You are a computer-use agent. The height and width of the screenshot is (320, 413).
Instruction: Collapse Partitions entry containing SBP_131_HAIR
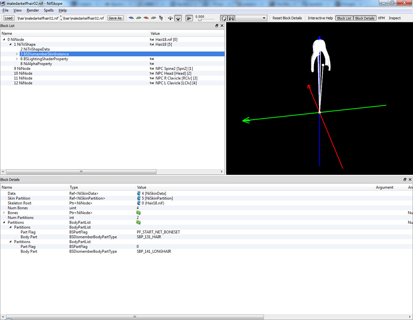[x=10, y=227]
